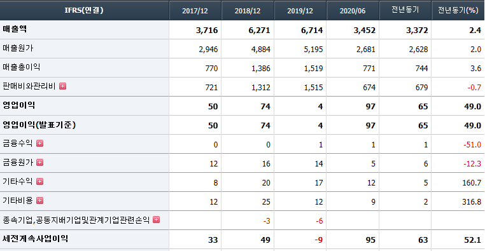Viewport: 485px width, 251px height.
Task: Click the red -6 value for 2019/12
Action: tap(320, 221)
